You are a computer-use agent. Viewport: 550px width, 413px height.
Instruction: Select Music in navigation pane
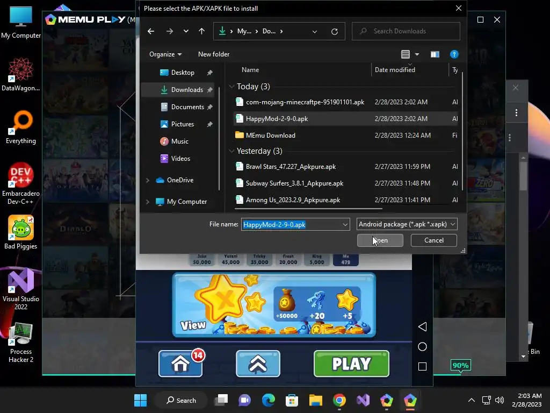pyautogui.click(x=180, y=141)
